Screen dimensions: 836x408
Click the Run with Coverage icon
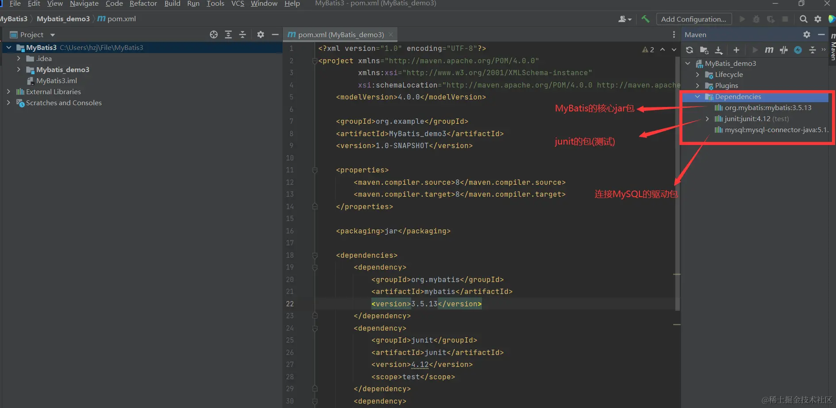click(771, 19)
